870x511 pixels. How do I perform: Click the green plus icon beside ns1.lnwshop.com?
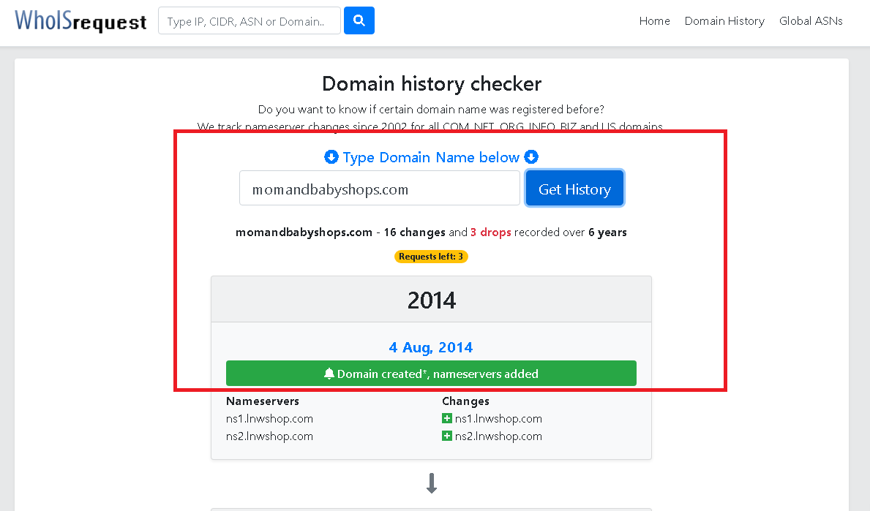pyautogui.click(x=446, y=418)
